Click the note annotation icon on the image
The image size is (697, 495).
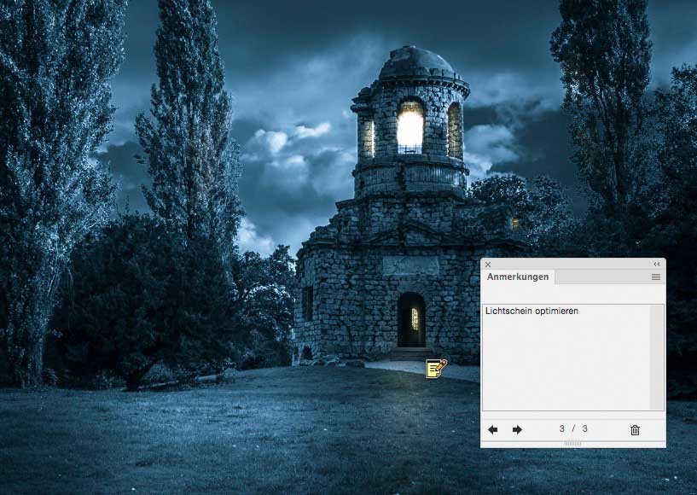point(436,369)
